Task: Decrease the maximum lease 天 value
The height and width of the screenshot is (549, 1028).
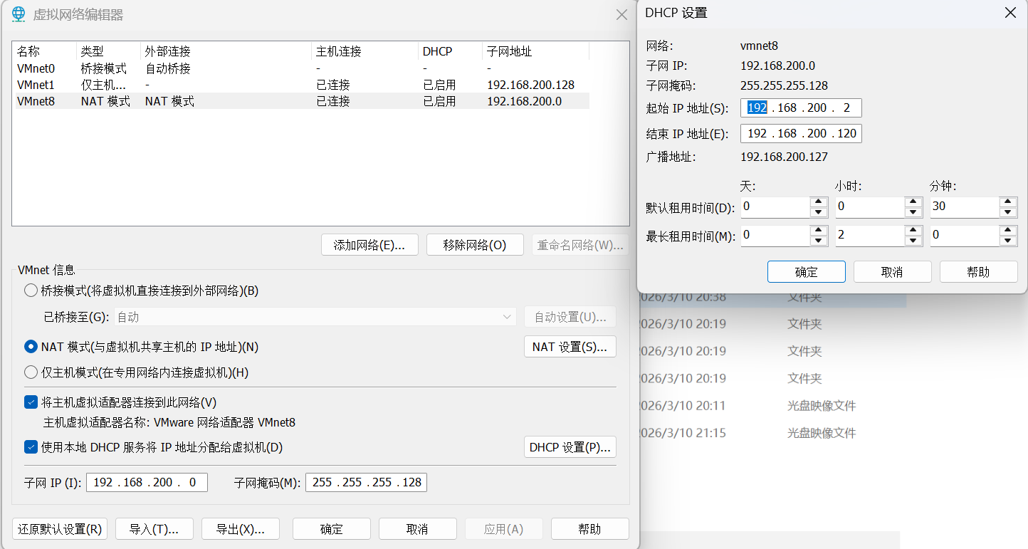Action: click(818, 241)
